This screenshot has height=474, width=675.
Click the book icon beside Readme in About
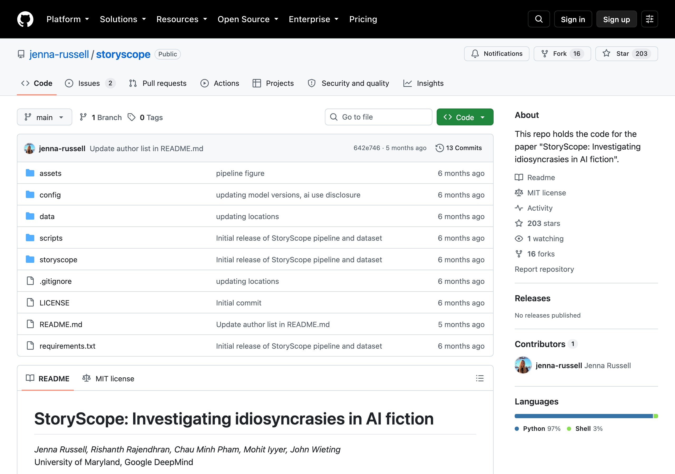pos(519,177)
